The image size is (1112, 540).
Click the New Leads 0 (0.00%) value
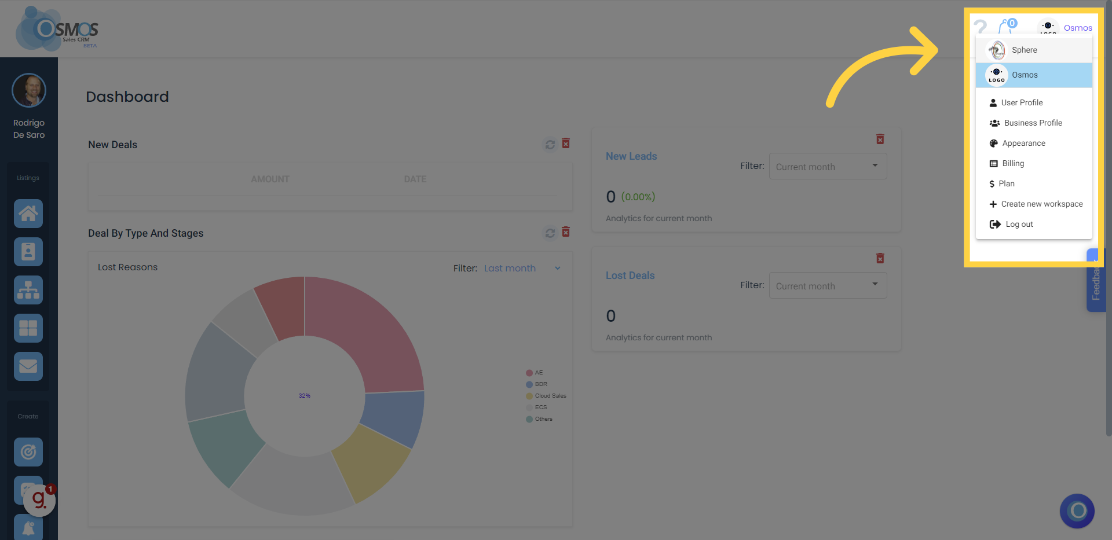(x=631, y=197)
